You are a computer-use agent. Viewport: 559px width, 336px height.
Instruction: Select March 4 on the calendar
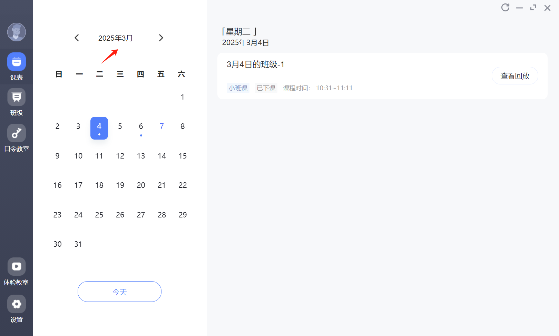(99, 128)
